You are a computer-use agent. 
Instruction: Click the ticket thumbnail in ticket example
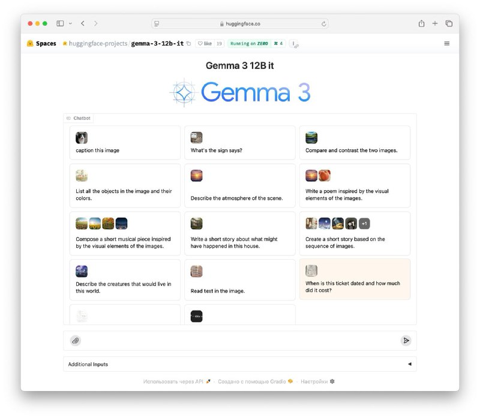click(311, 270)
